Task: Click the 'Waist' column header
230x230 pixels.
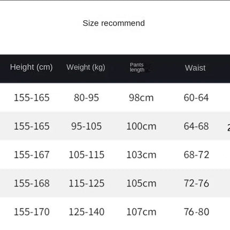Action: click(x=195, y=68)
